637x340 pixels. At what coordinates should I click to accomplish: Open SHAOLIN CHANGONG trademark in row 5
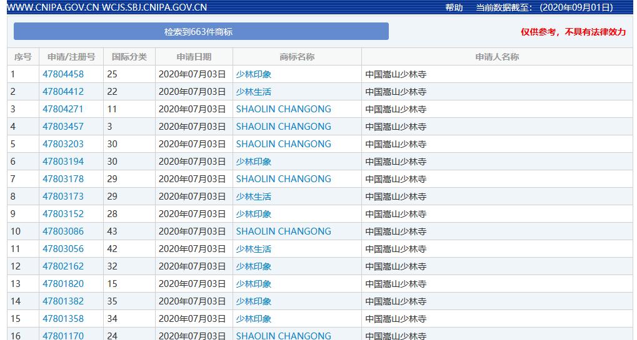point(284,144)
